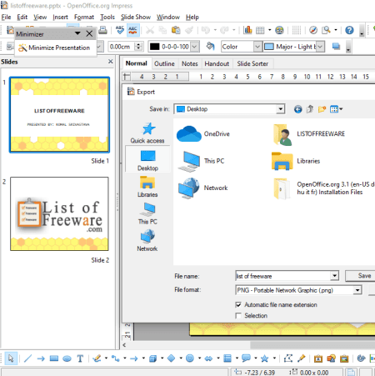Select Slide 1 thumbnail
This screenshot has width=375, height=376.
pyautogui.click(x=59, y=115)
